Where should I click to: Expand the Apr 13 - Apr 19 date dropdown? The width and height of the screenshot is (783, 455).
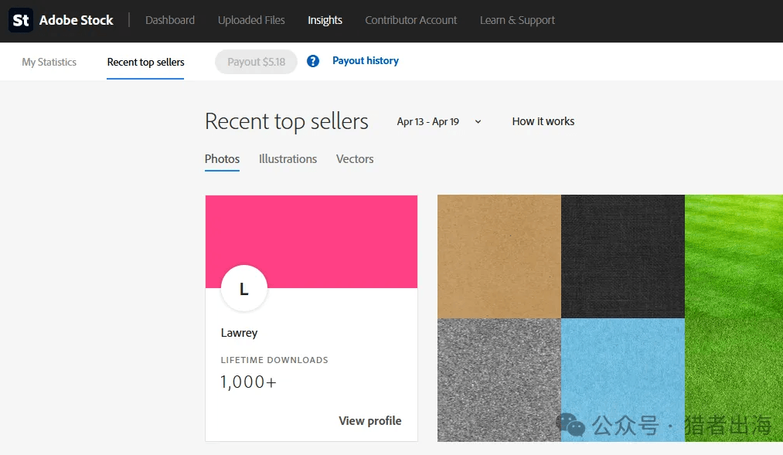coord(439,121)
